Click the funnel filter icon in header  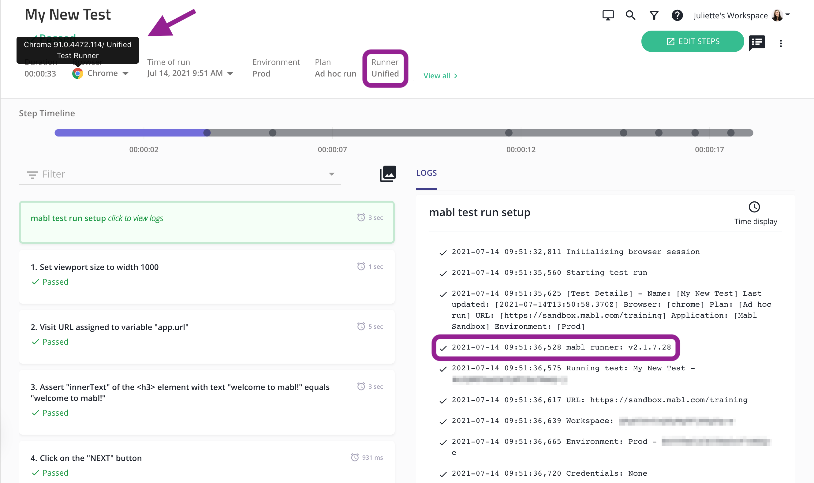[654, 15]
